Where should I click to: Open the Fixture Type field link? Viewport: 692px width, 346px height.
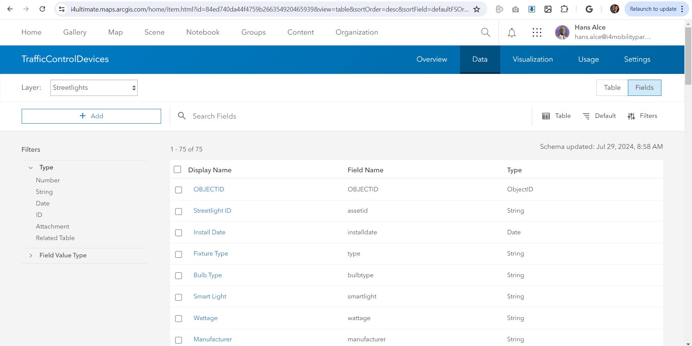point(210,253)
